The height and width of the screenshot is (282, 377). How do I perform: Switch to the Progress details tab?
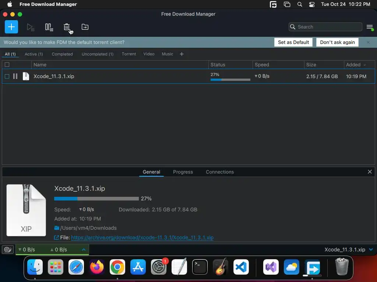point(183,172)
